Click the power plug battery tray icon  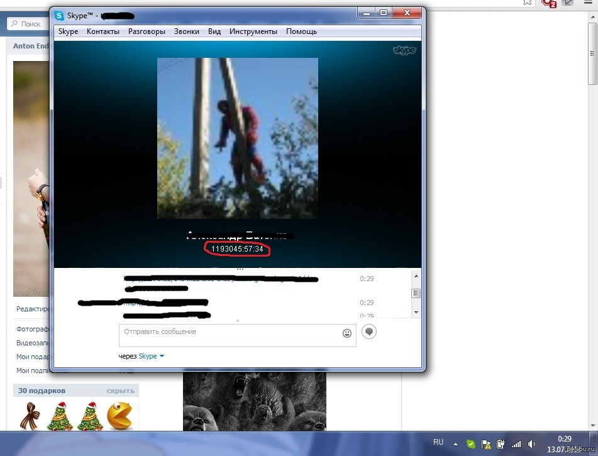click(501, 443)
